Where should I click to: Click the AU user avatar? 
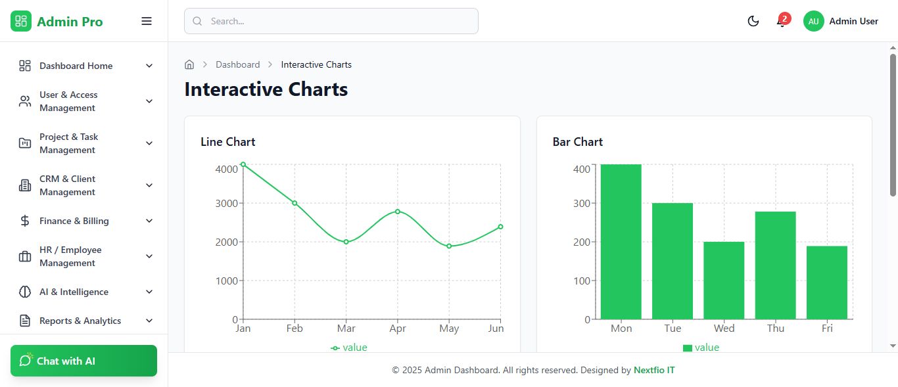(x=813, y=21)
